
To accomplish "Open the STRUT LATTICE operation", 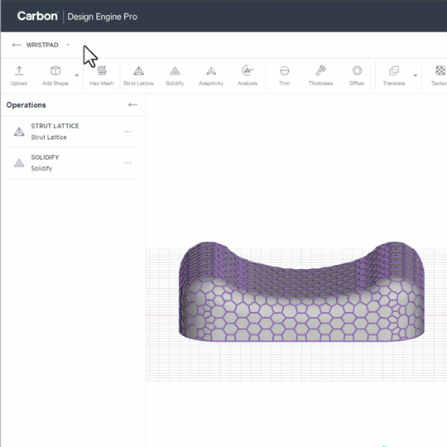I will pos(74,132).
